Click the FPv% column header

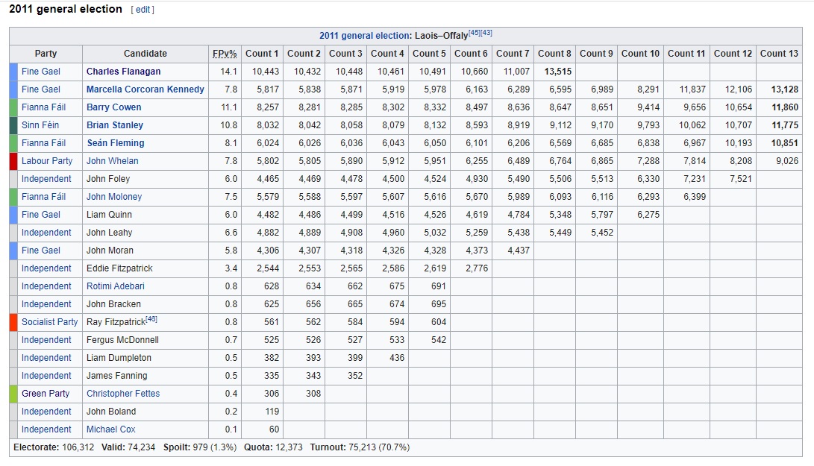(225, 54)
